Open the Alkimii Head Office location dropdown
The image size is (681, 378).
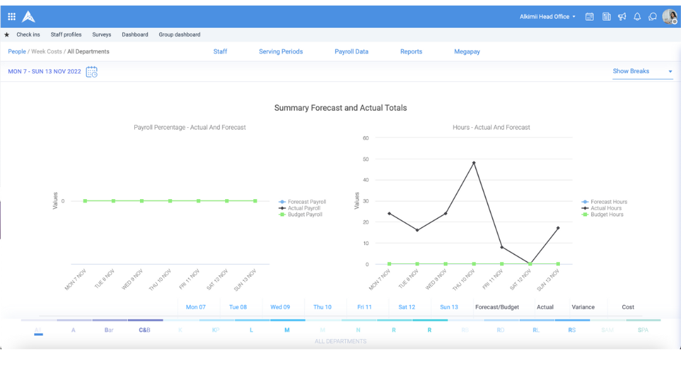(x=547, y=16)
